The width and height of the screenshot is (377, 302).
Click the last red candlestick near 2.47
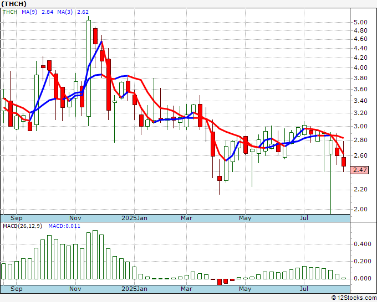(344, 162)
